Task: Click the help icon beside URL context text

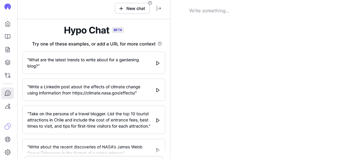Action: [x=160, y=44]
